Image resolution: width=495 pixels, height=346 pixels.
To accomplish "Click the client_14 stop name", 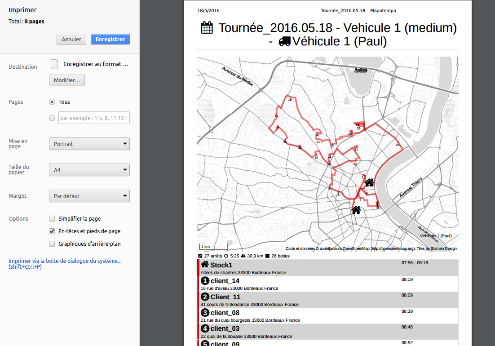I will [x=225, y=281].
